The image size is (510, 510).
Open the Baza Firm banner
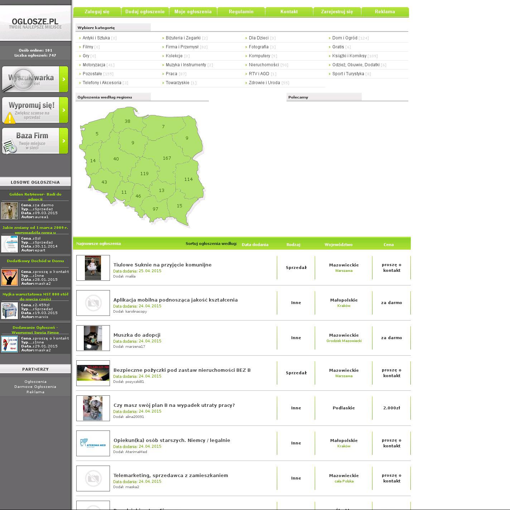pos(35,141)
